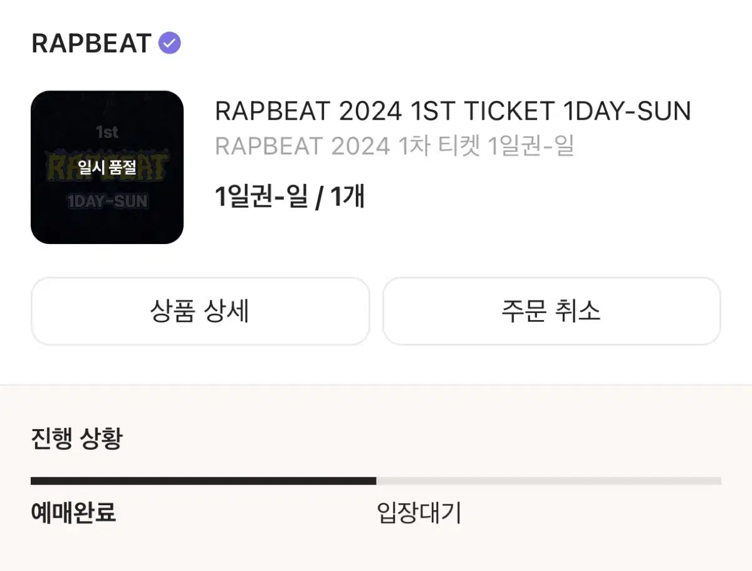
Task: Click the 진행 상황 section heading
Action: click(76, 438)
